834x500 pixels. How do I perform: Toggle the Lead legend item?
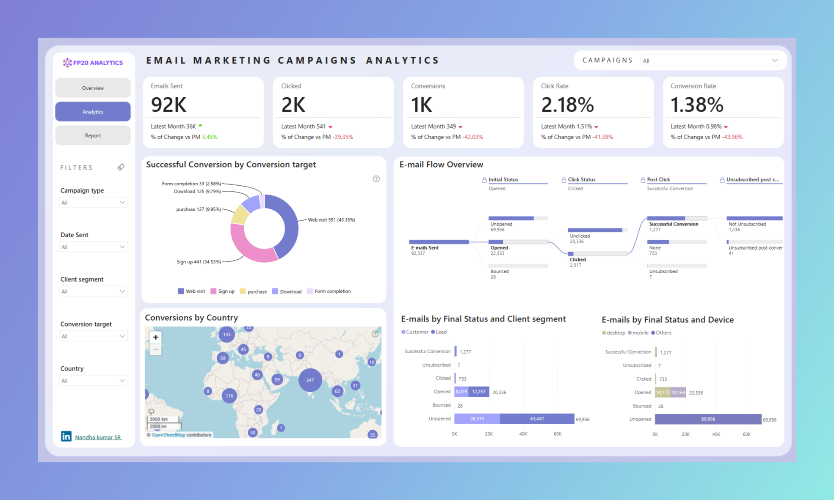(439, 332)
